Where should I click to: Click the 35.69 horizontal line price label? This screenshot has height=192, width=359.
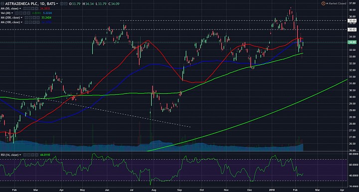pos(352,20)
